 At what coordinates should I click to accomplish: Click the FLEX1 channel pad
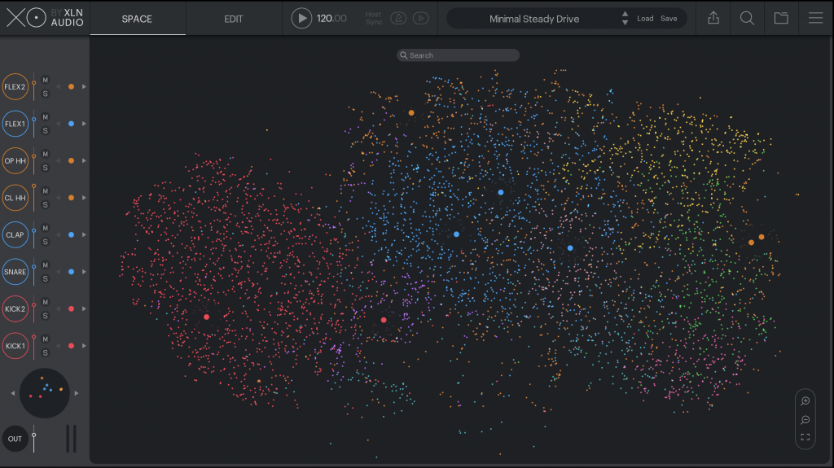pos(15,124)
